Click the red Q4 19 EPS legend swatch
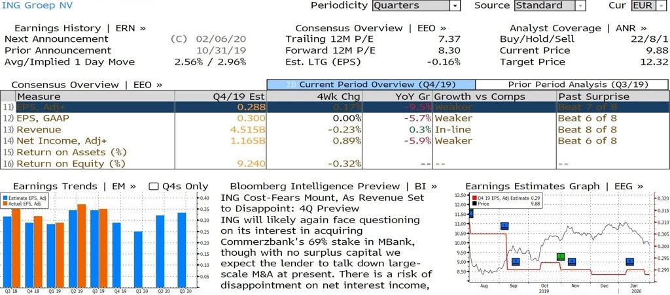The image size is (670, 295). point(475,198)
